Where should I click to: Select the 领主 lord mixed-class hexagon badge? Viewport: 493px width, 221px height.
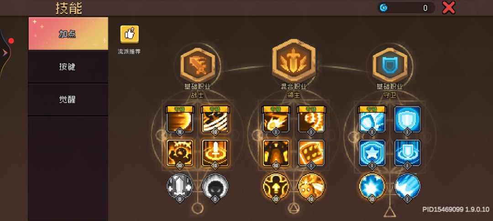[x=294, y=61]
